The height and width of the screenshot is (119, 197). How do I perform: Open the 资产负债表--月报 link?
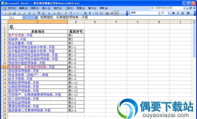pos(20,36)
